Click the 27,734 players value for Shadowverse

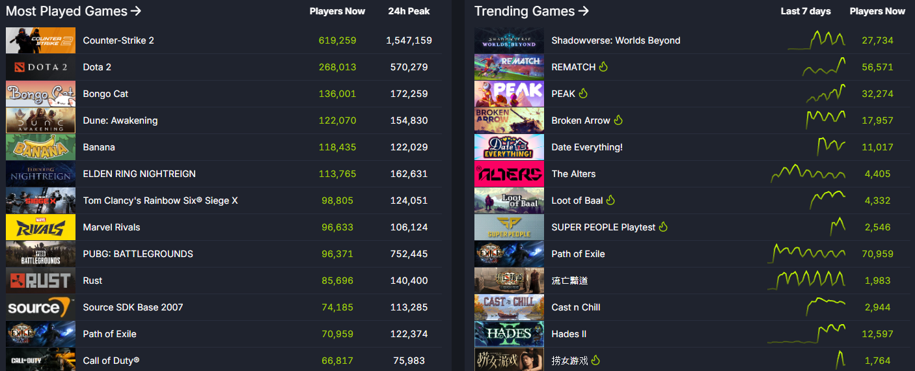[877, 40]
